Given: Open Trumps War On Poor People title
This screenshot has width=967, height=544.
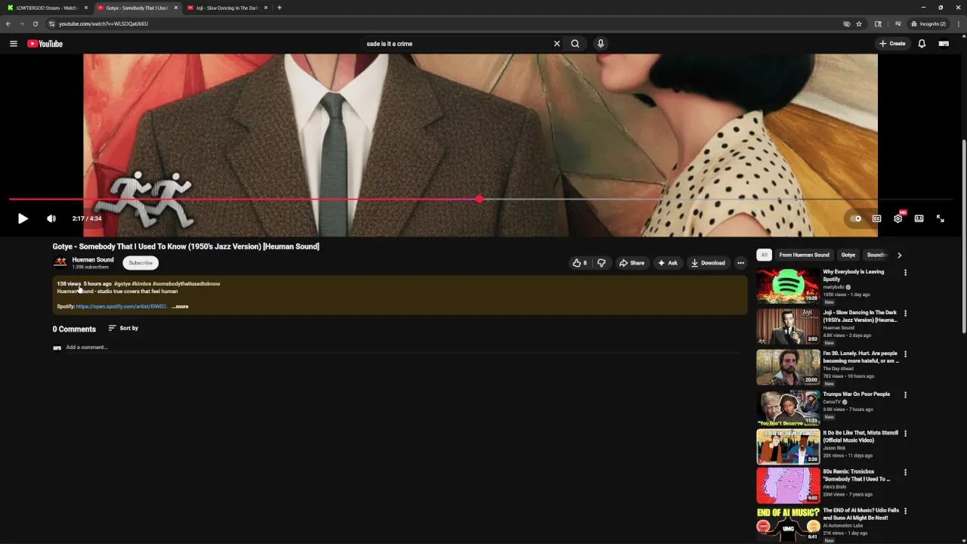Looking at the screenshot, I should (857, 394).
